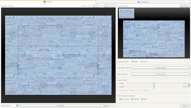Click the link width-height scale lock icon
Image resolution: width=191 pixels, height=108 pixels.
[x=189, y=85]
